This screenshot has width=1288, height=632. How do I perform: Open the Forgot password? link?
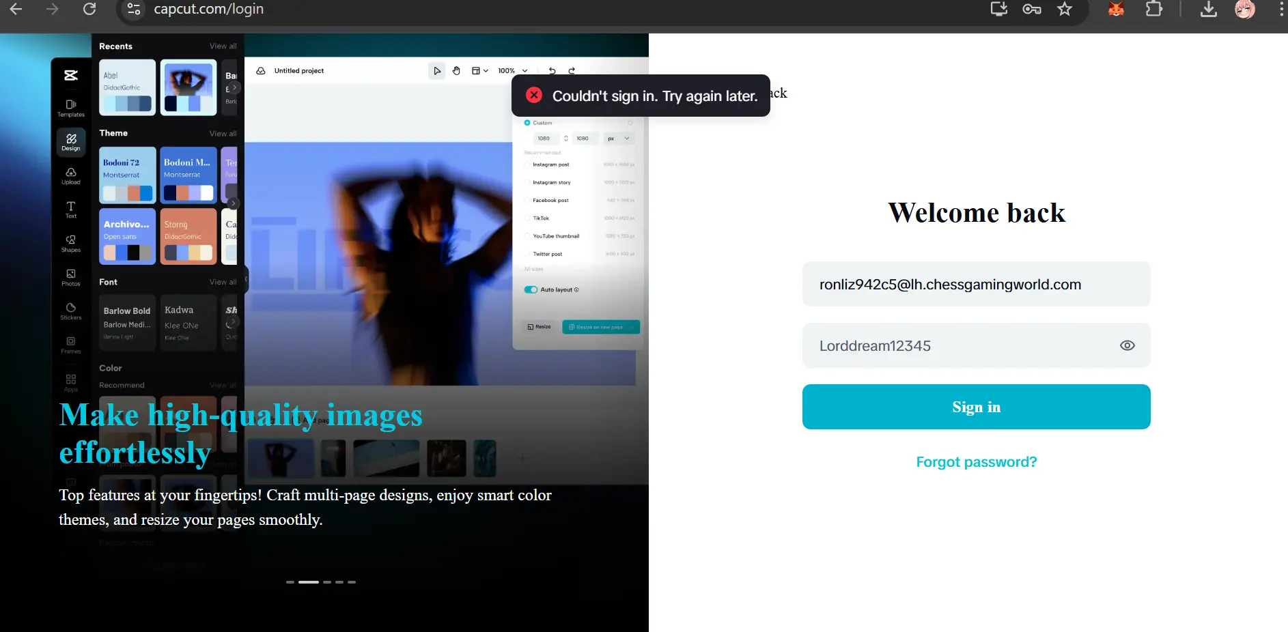pos(976,462)
